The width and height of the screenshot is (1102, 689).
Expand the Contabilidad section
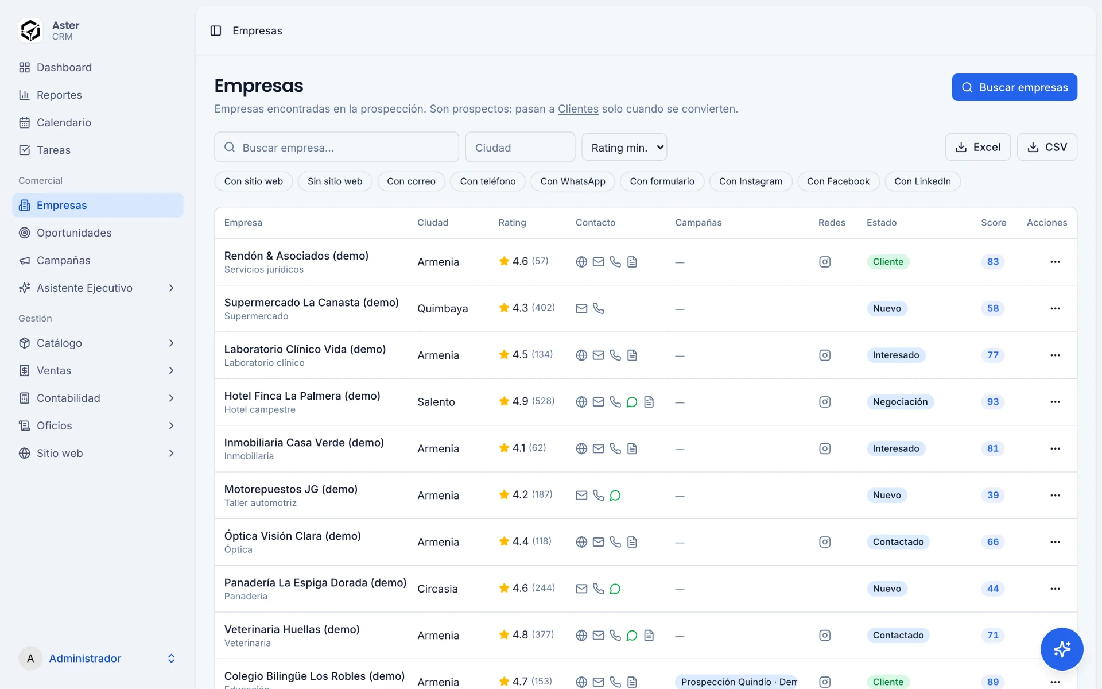(x=98, y=398)
